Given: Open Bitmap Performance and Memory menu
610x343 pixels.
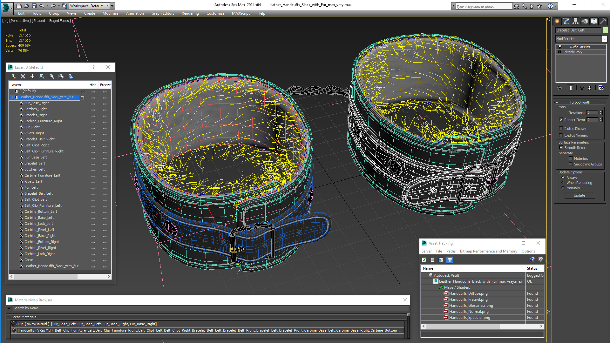Looking at the screenshot, I should [488, 251].
